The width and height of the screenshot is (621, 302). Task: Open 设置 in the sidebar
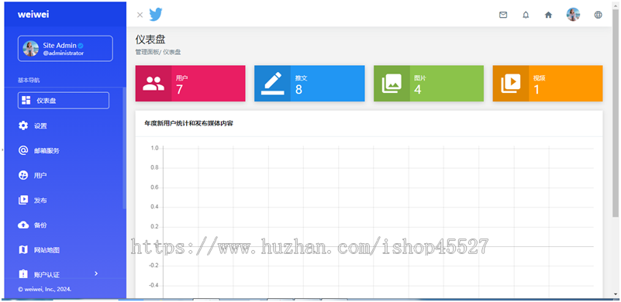(40, 126)
